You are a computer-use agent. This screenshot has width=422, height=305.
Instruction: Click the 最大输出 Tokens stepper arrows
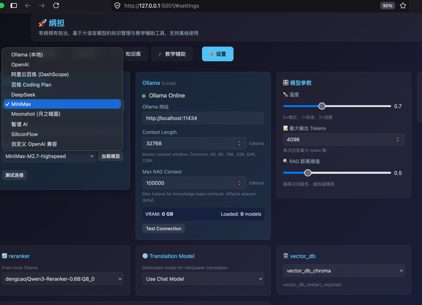[x=397, y=139]
